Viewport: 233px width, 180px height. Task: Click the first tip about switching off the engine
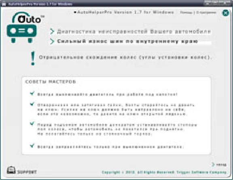click(x=107, y=94)
